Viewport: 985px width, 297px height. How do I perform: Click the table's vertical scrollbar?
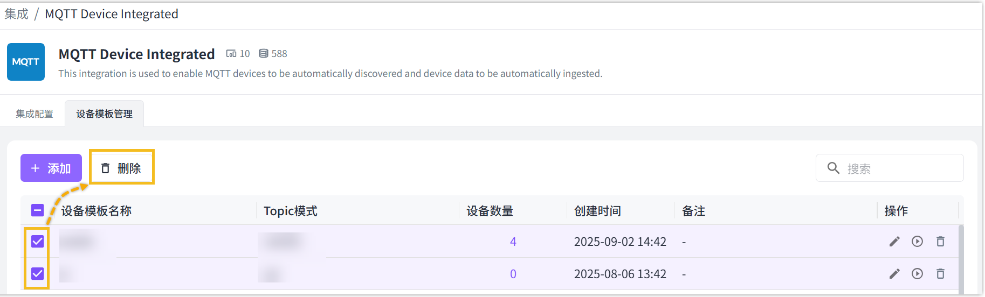pos(961,258)
